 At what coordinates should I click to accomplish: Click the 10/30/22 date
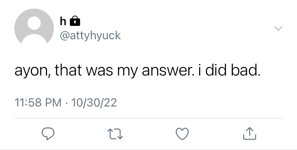(94, 103)
